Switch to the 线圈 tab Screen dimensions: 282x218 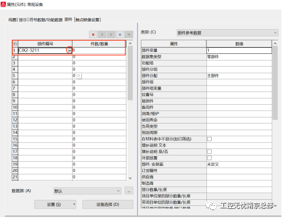(12, 20)
